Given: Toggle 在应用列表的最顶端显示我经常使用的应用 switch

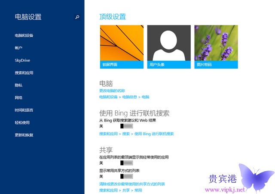Looking at the screenshot, I should click(x=126, y=163).
